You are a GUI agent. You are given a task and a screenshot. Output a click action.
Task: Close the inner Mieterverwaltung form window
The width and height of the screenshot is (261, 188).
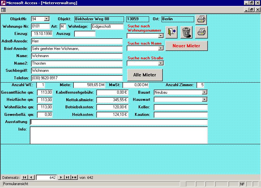click(x=257, y=10)
